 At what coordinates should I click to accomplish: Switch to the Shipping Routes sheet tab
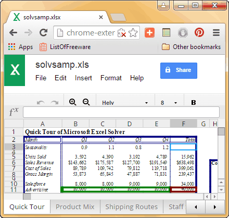[132, 207]
